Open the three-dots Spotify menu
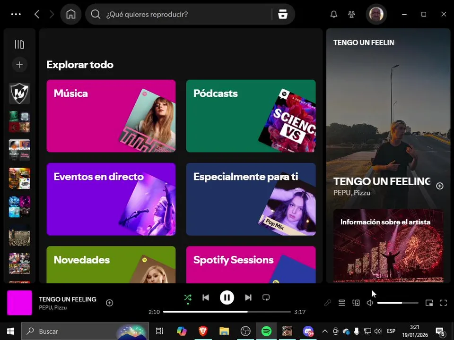This screenshot has width=454, height=340. (16, 14)
